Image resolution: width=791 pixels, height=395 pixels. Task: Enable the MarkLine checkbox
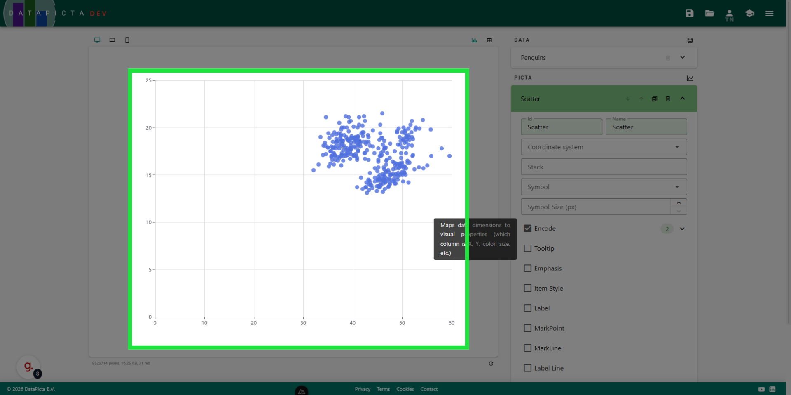pyautogui.click(x=527, y=348)
